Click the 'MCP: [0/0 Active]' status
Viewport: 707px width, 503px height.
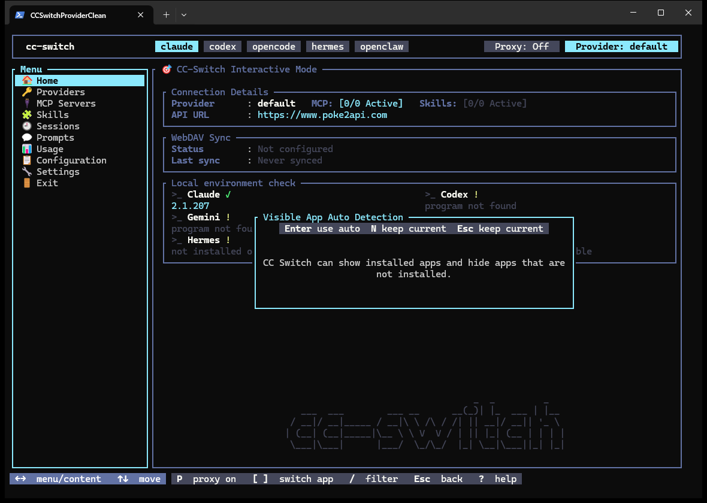357,103
